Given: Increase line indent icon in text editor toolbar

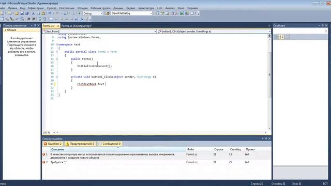Looking at the screenshot, I should click(34, 19).
